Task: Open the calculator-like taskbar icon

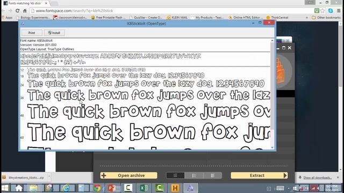Action: (81, 188)
